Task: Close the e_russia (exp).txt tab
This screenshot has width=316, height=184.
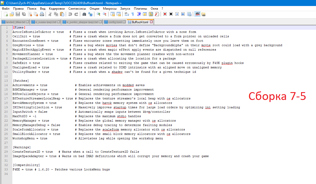Action: 58,22
